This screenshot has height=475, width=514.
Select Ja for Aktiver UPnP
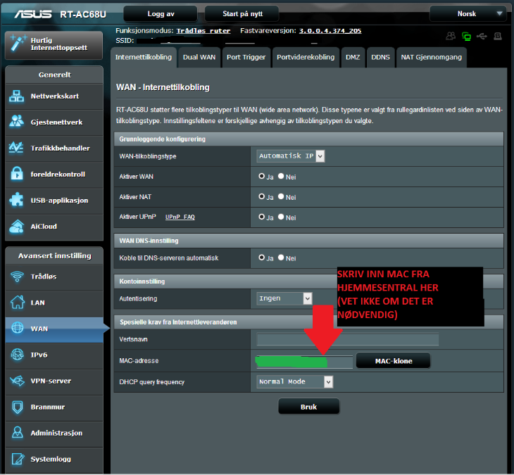[261, 217]
